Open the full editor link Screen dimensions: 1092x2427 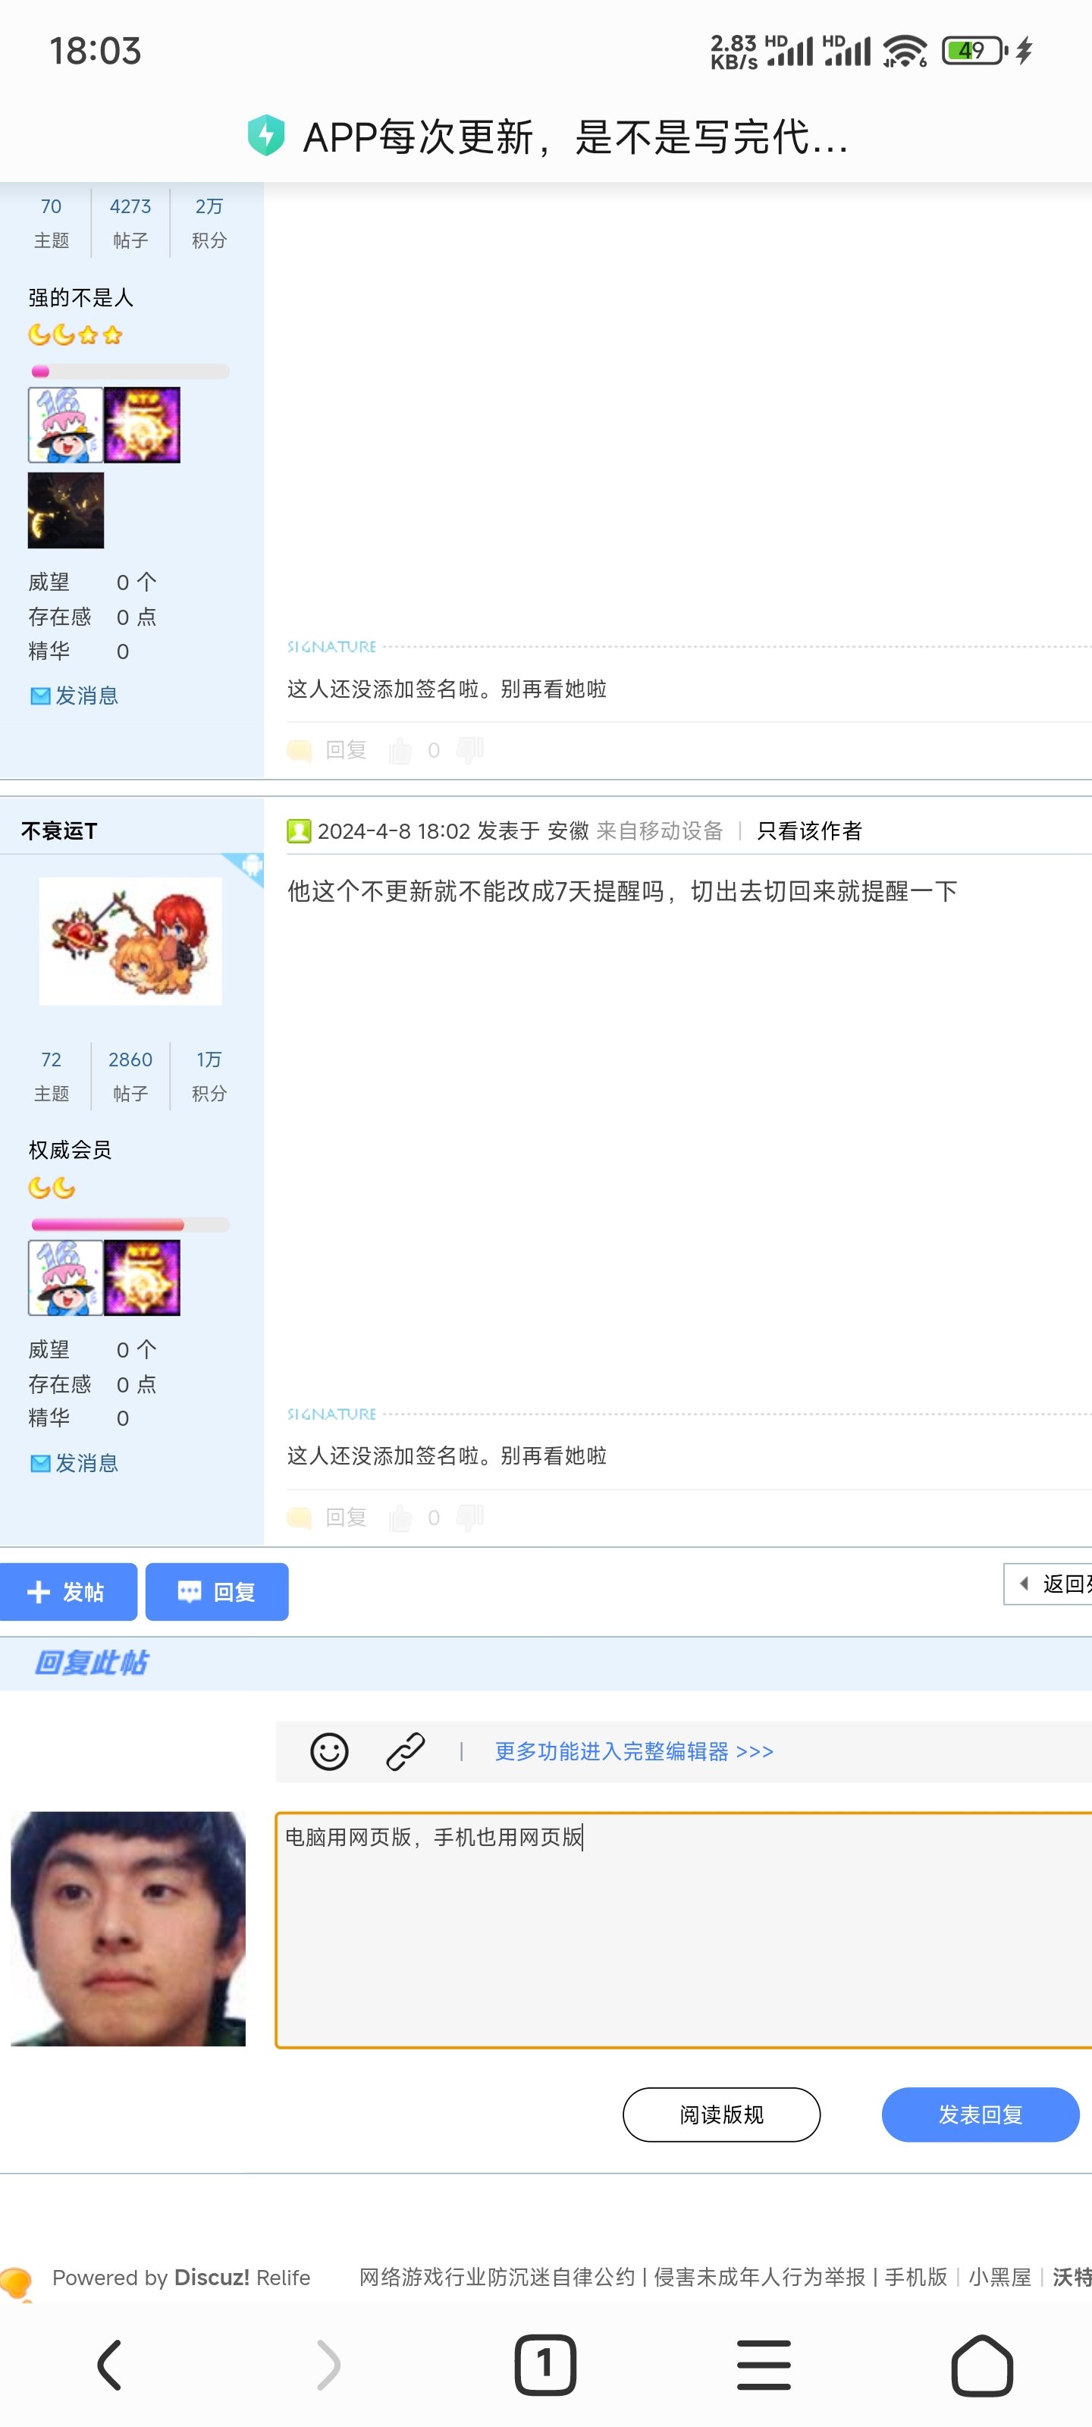[634, 1751]
